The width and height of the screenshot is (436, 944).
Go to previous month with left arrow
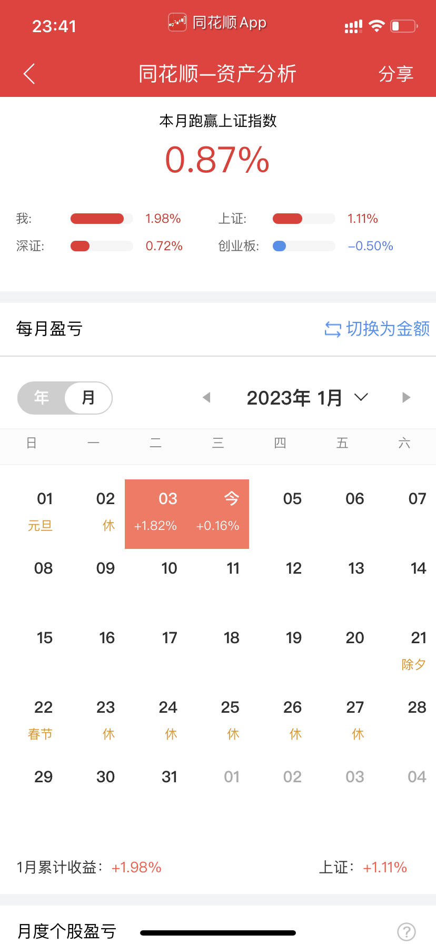(x=206, y=397)
